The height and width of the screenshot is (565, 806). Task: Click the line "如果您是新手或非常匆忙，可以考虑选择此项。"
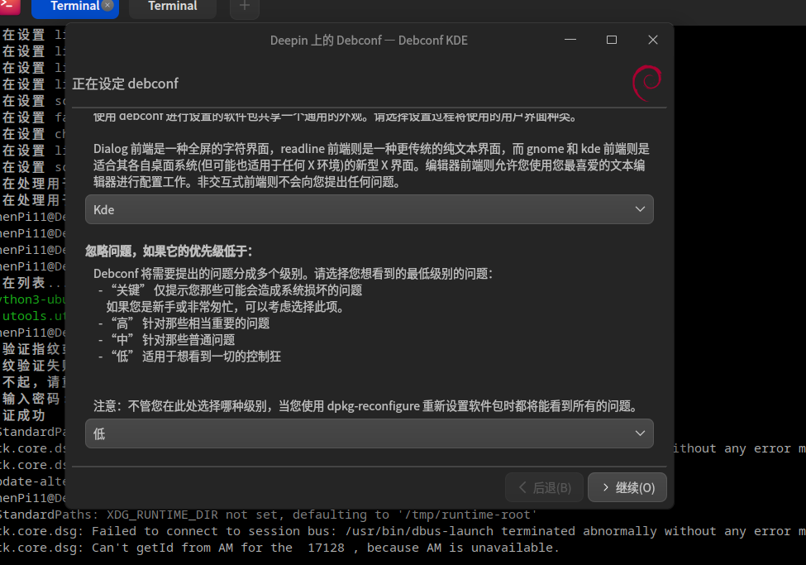(227, 307)
